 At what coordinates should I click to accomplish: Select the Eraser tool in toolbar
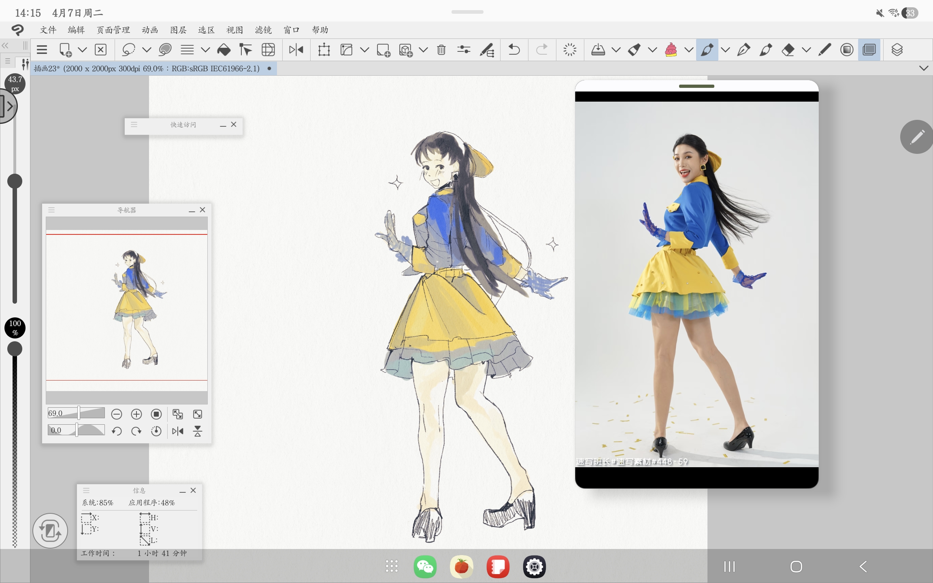788,50
